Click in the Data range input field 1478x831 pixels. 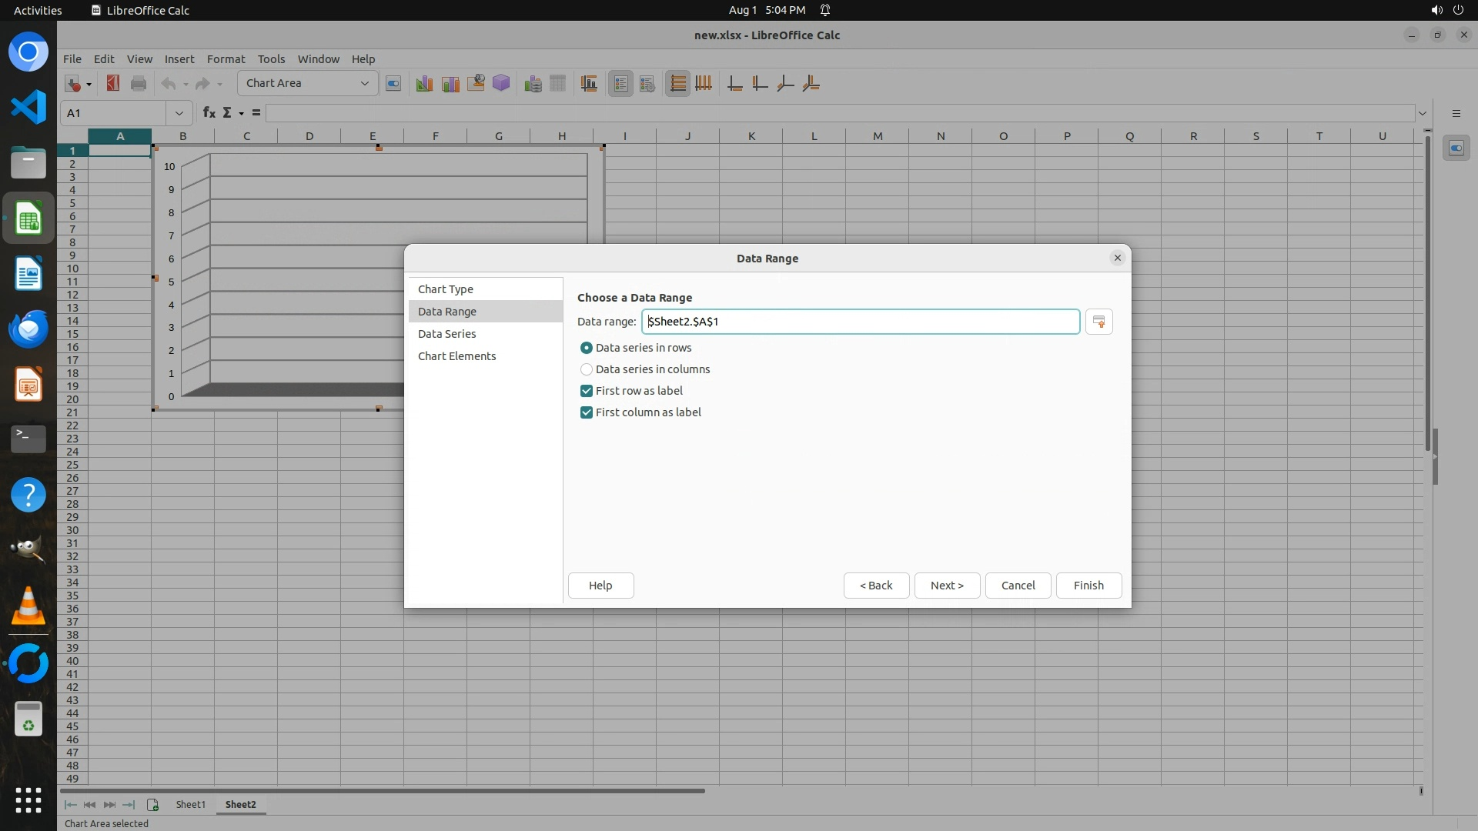click(x=860, y=322)
